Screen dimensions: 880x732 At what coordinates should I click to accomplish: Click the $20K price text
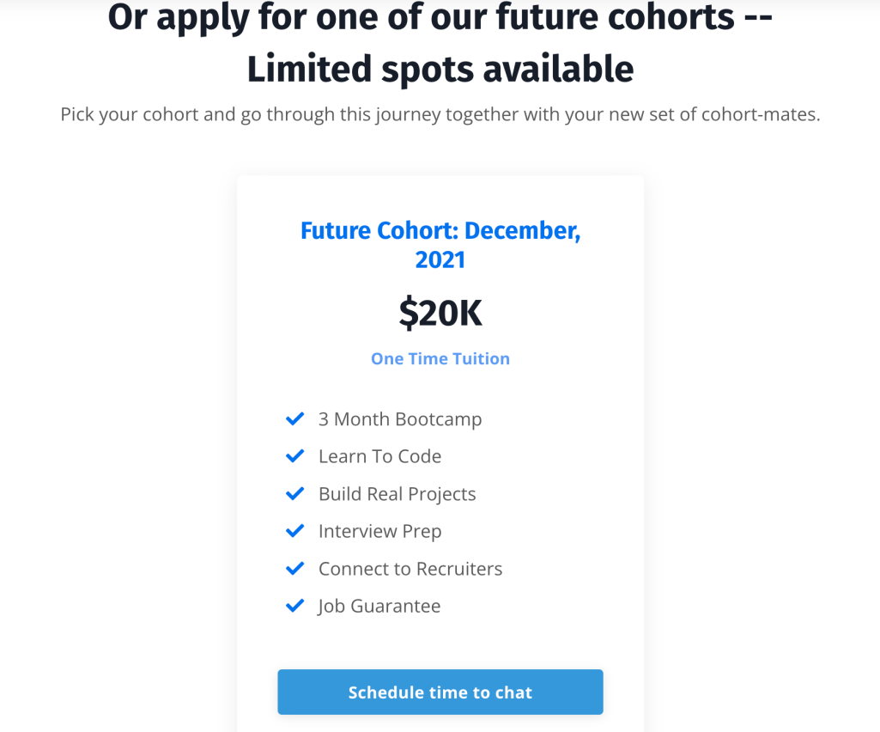click(x=440, y=314)
